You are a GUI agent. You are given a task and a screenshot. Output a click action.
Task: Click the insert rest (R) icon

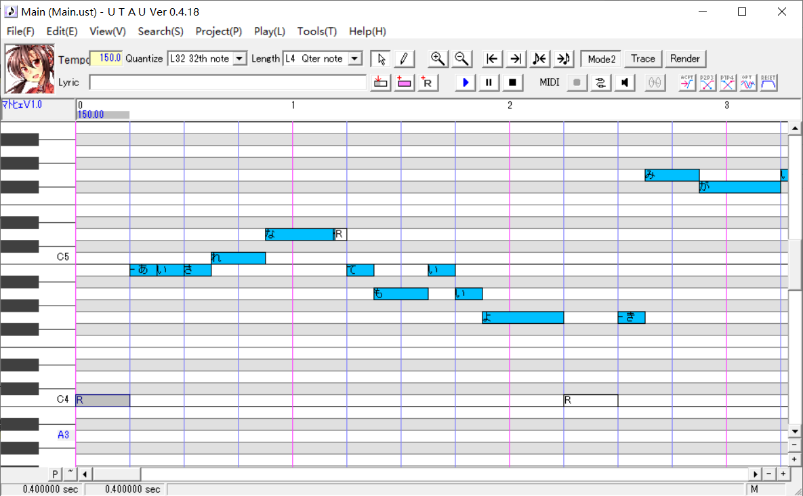(428, 83)
